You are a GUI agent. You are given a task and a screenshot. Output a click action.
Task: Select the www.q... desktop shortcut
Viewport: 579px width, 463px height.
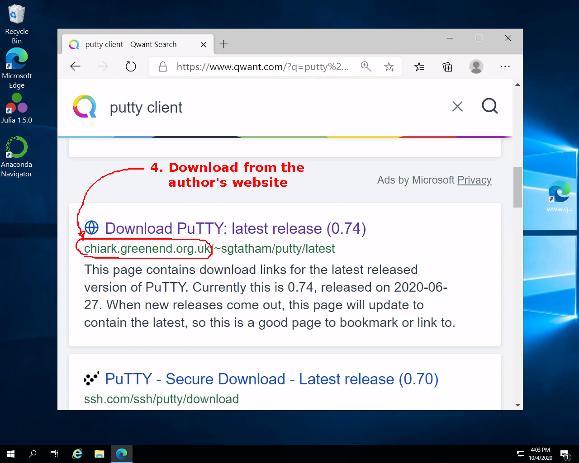click(x=560, y=196)
